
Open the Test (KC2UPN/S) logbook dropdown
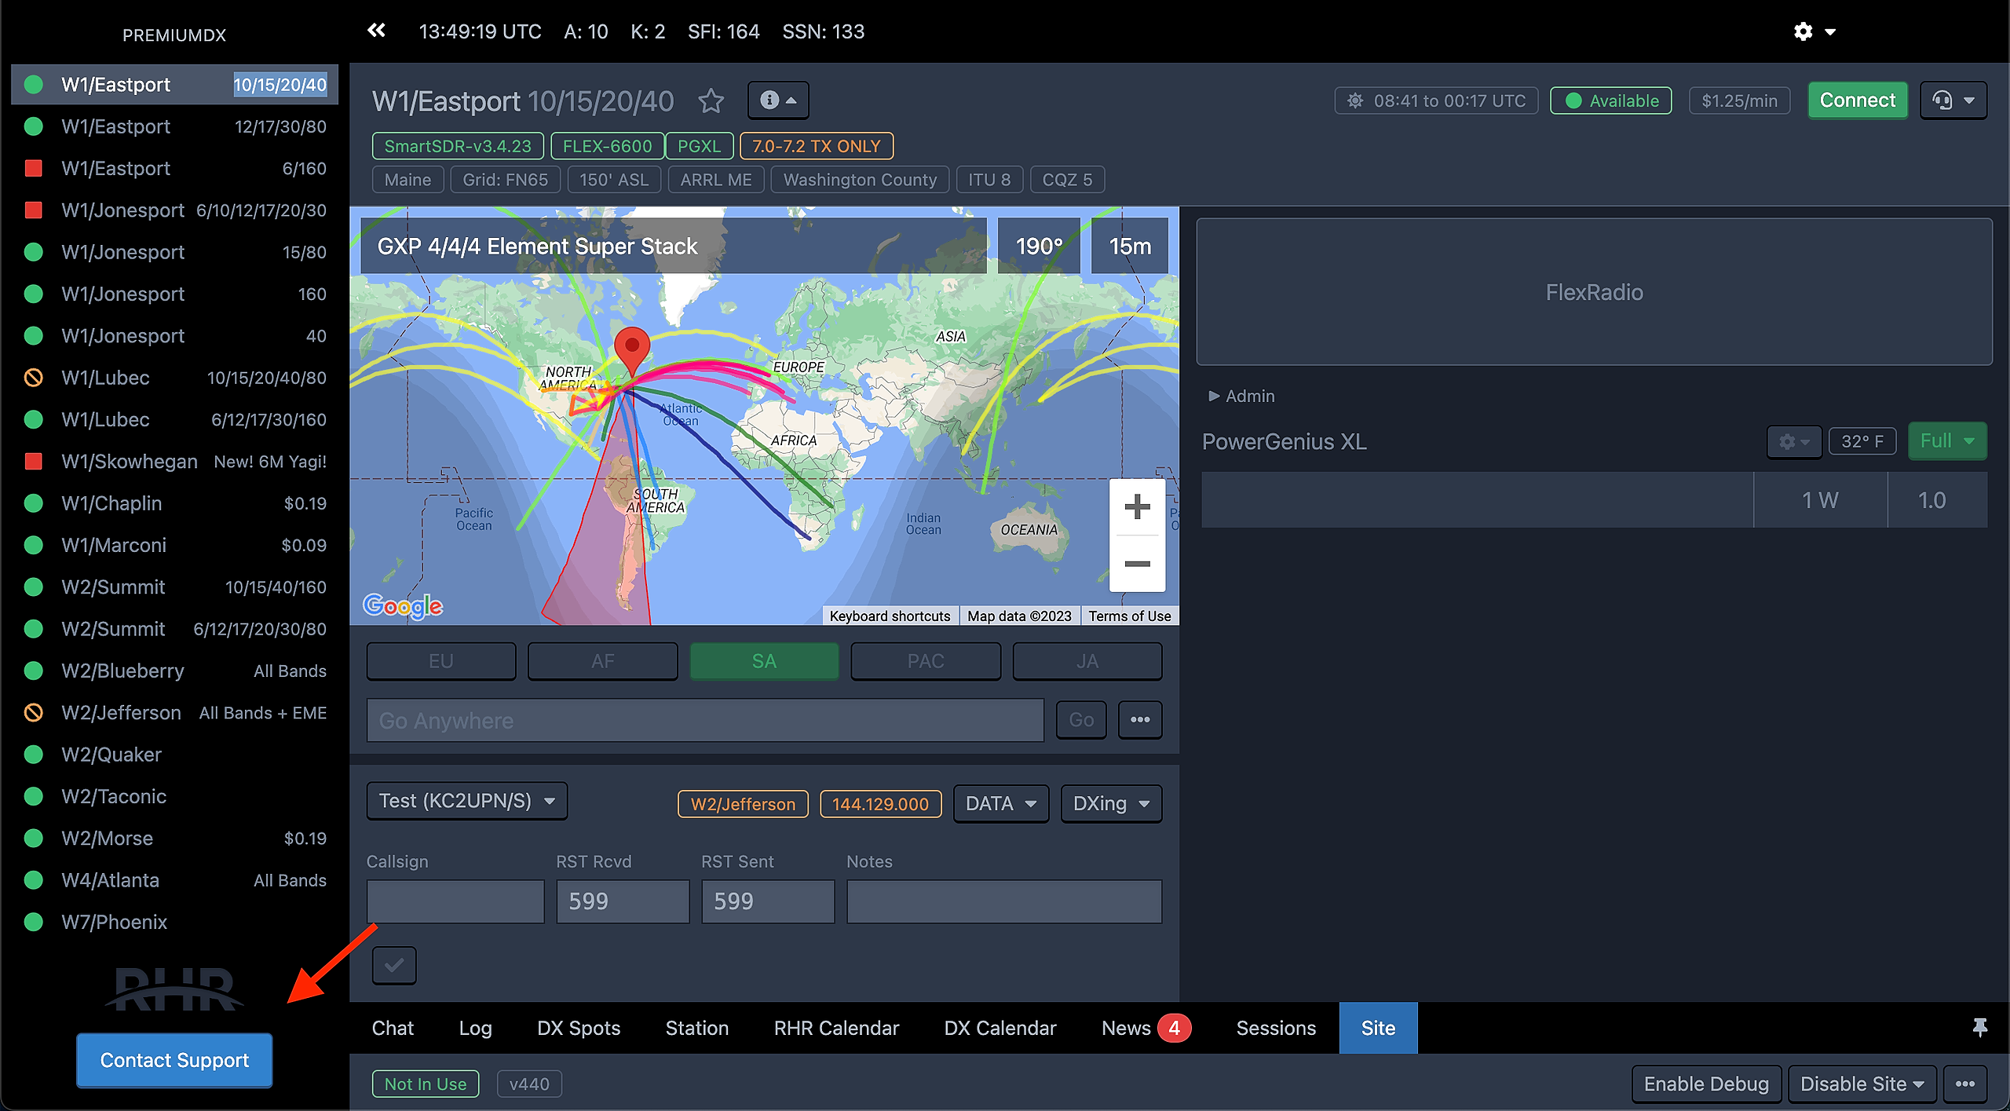(466, 801)
